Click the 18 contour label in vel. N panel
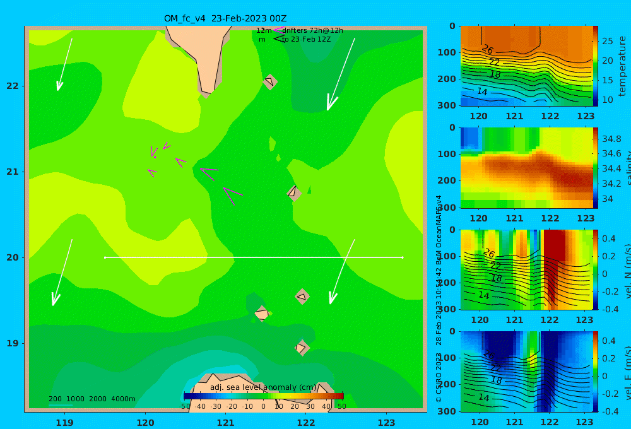The image size is (631, 429). pos(497,278)
